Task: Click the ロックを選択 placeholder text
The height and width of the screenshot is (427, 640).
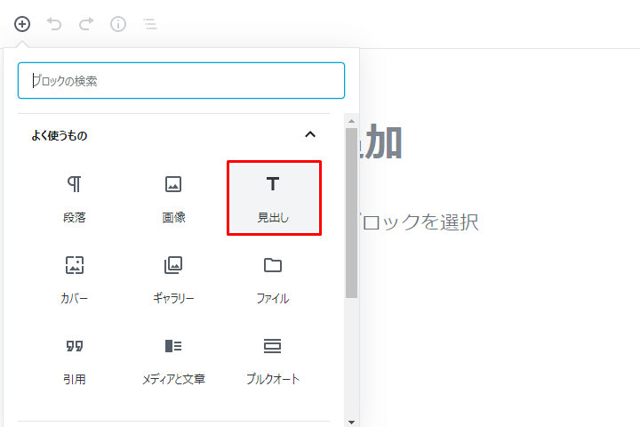Action: point(420,222)
